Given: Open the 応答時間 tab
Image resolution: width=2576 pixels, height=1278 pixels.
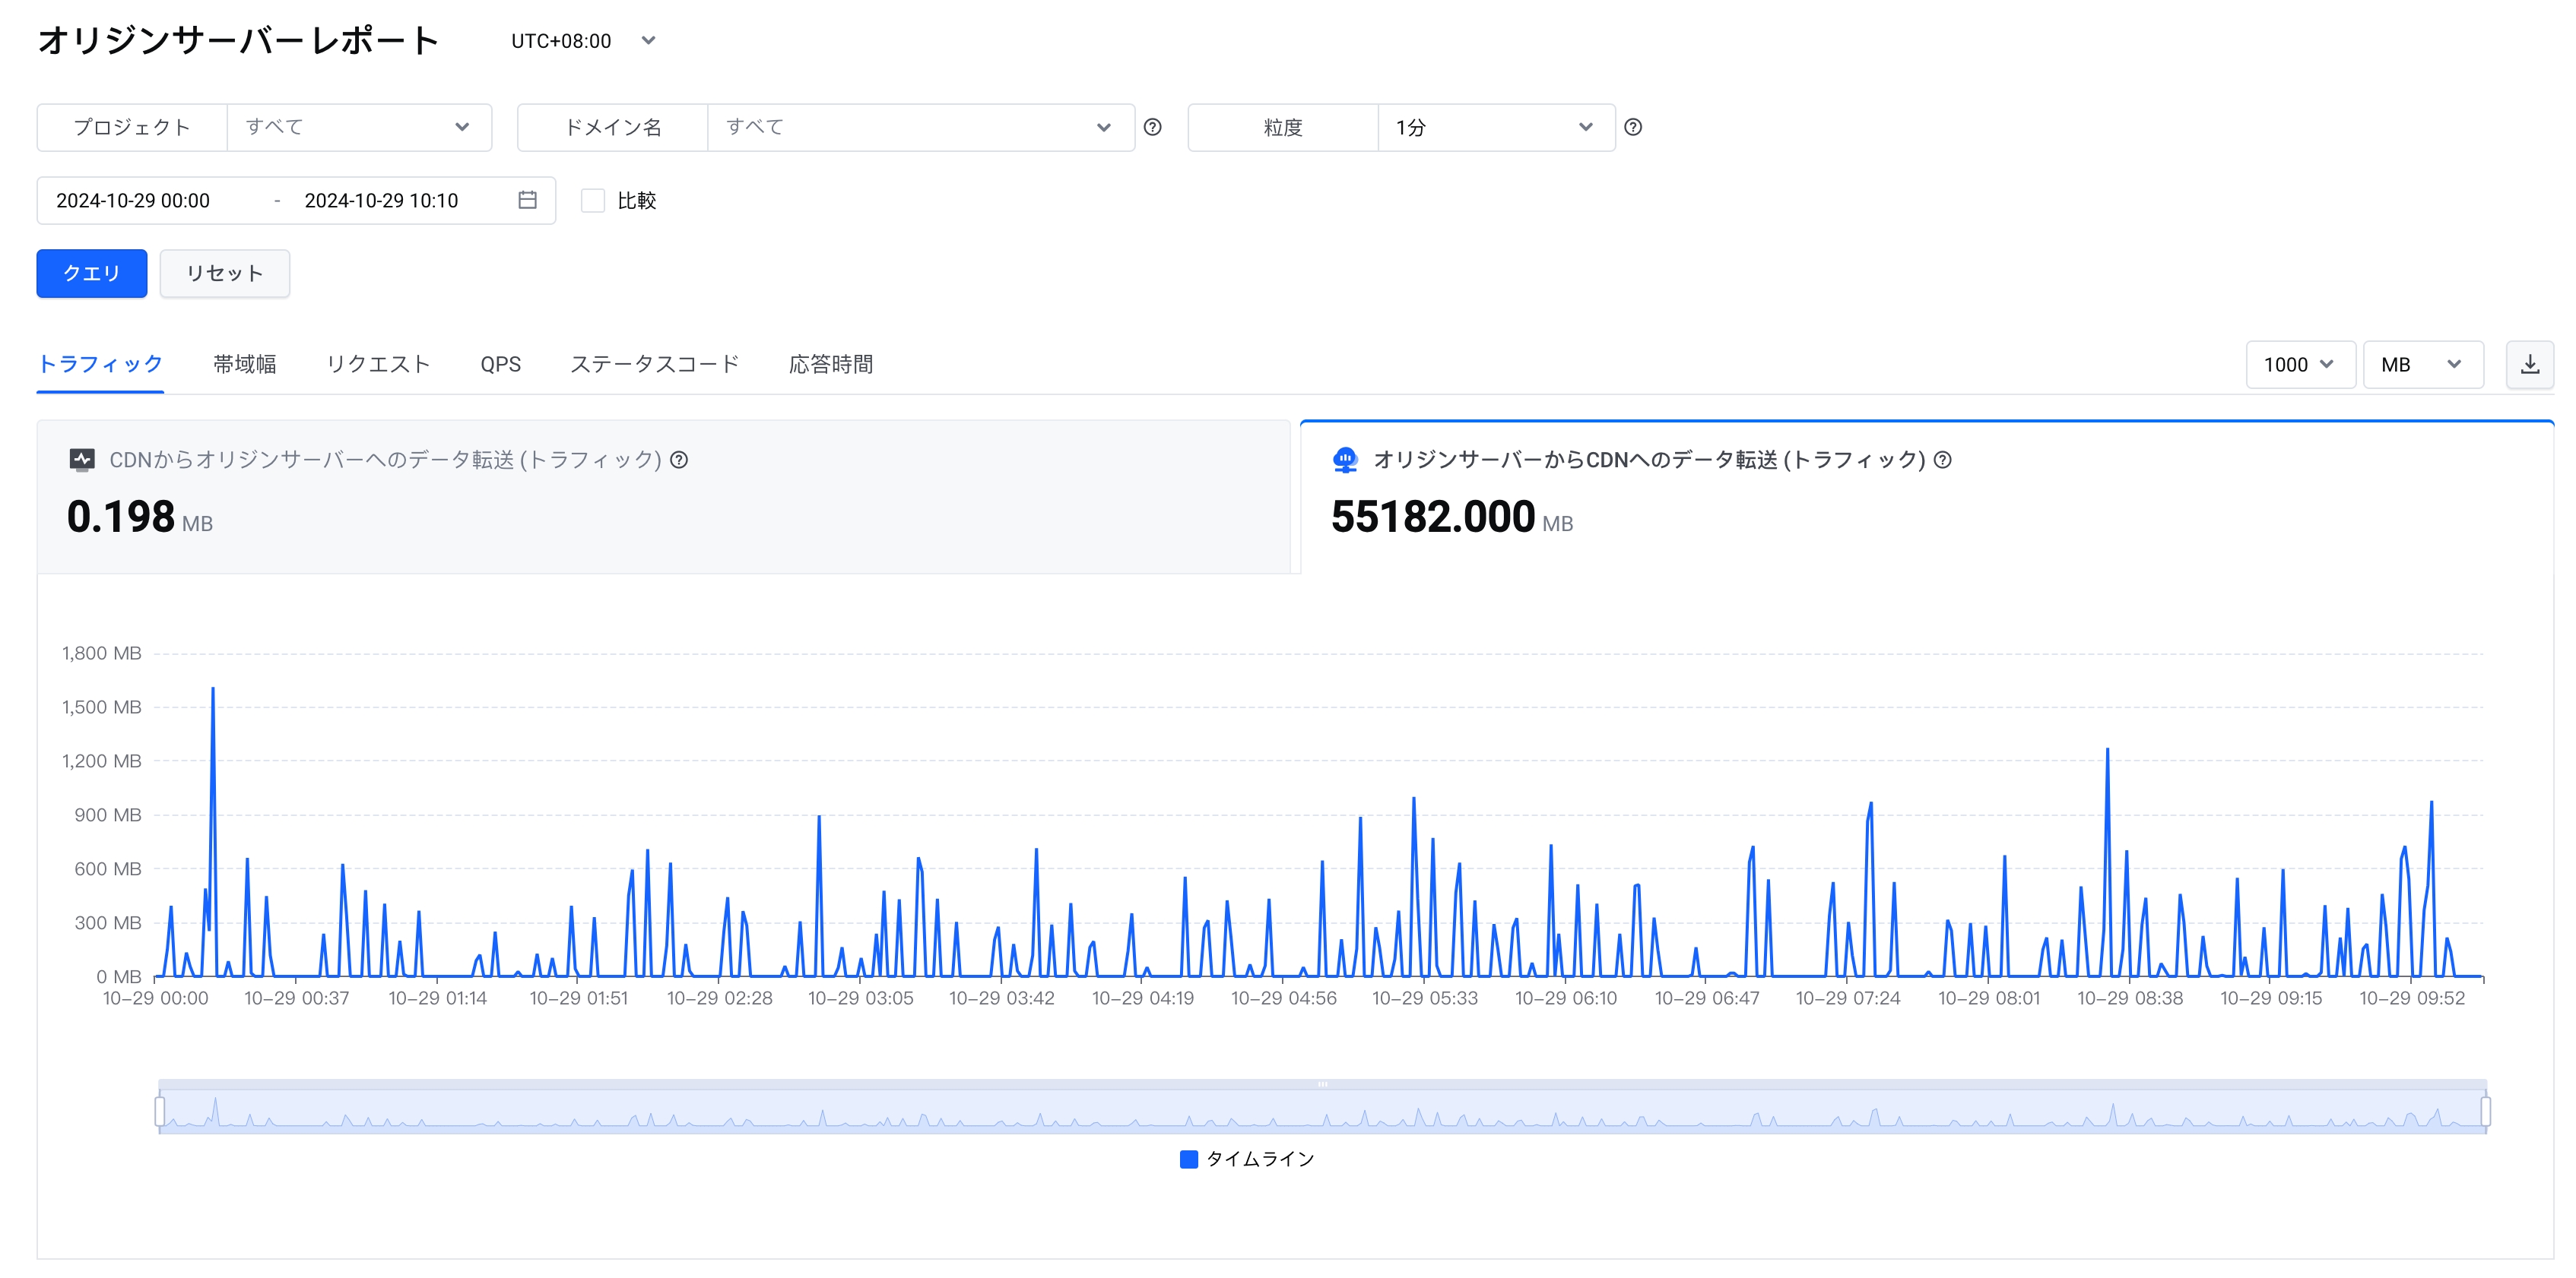Looking at the screenshot, I should point(830,364).
